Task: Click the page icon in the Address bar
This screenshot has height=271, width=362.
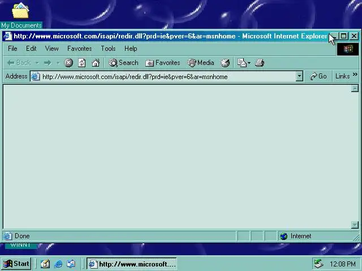Action: [36, 77]
